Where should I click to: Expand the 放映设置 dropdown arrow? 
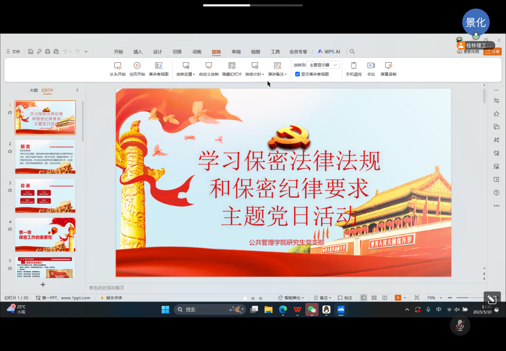(x=194, y=75)
